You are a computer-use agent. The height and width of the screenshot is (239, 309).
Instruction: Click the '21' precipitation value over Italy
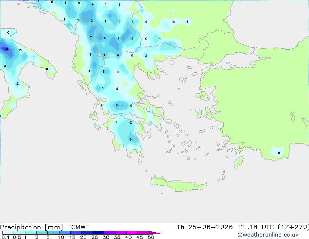[6, 49]
